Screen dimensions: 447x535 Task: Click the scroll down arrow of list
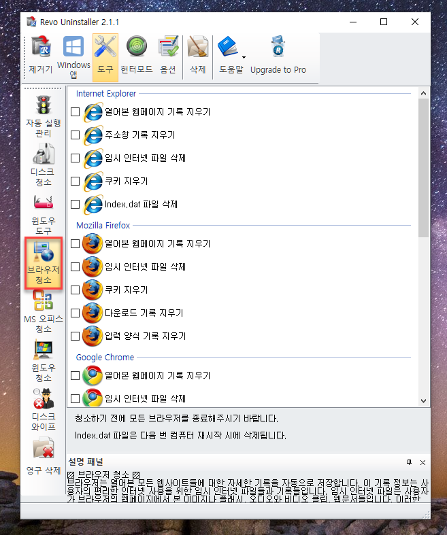click(x=423, y=401)
